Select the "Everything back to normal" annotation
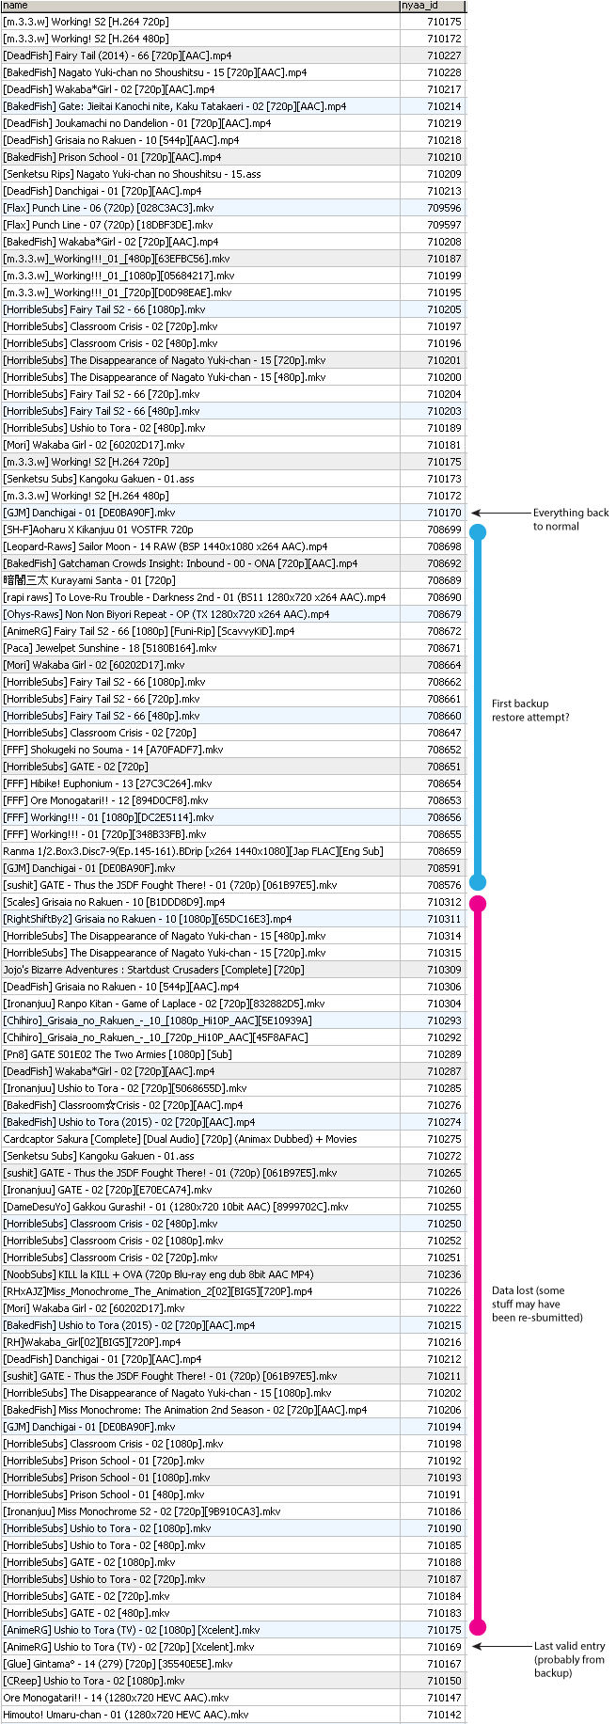Image resolution: width=616 pixels, height=1724 pixels. (570, 519)
